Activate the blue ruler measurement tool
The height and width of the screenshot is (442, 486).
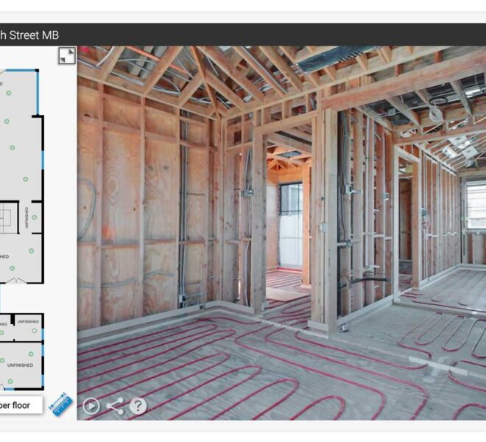tap(60, 404)
